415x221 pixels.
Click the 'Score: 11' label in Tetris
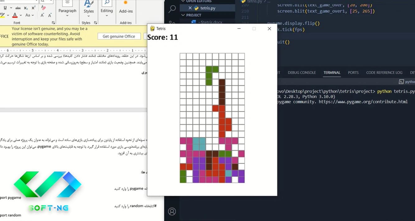(x=162, y=37)
